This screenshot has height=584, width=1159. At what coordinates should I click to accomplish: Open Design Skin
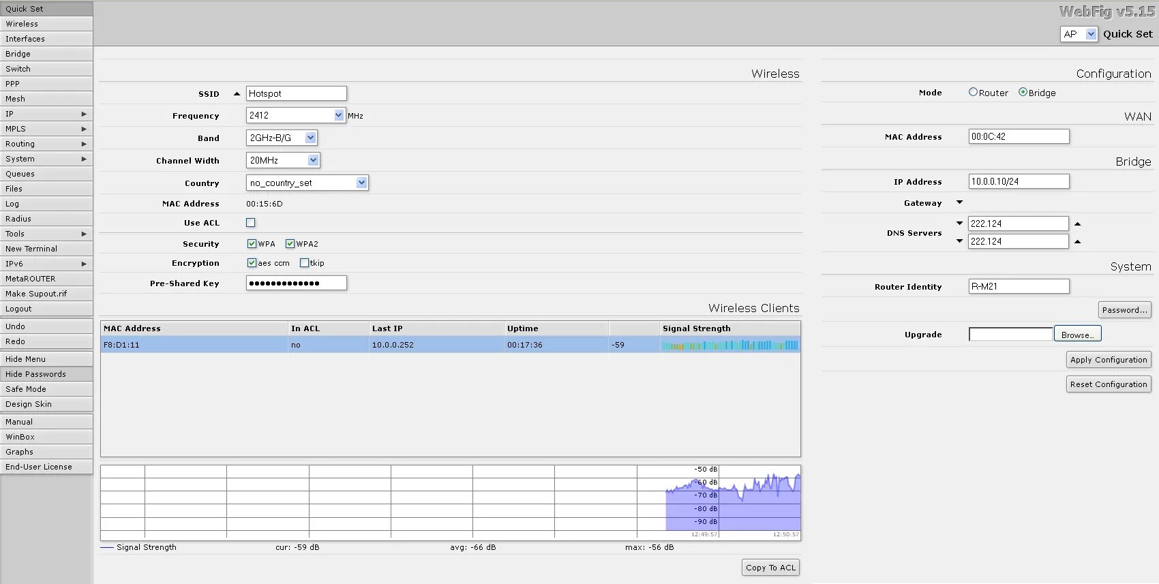[x=46, y=404]
